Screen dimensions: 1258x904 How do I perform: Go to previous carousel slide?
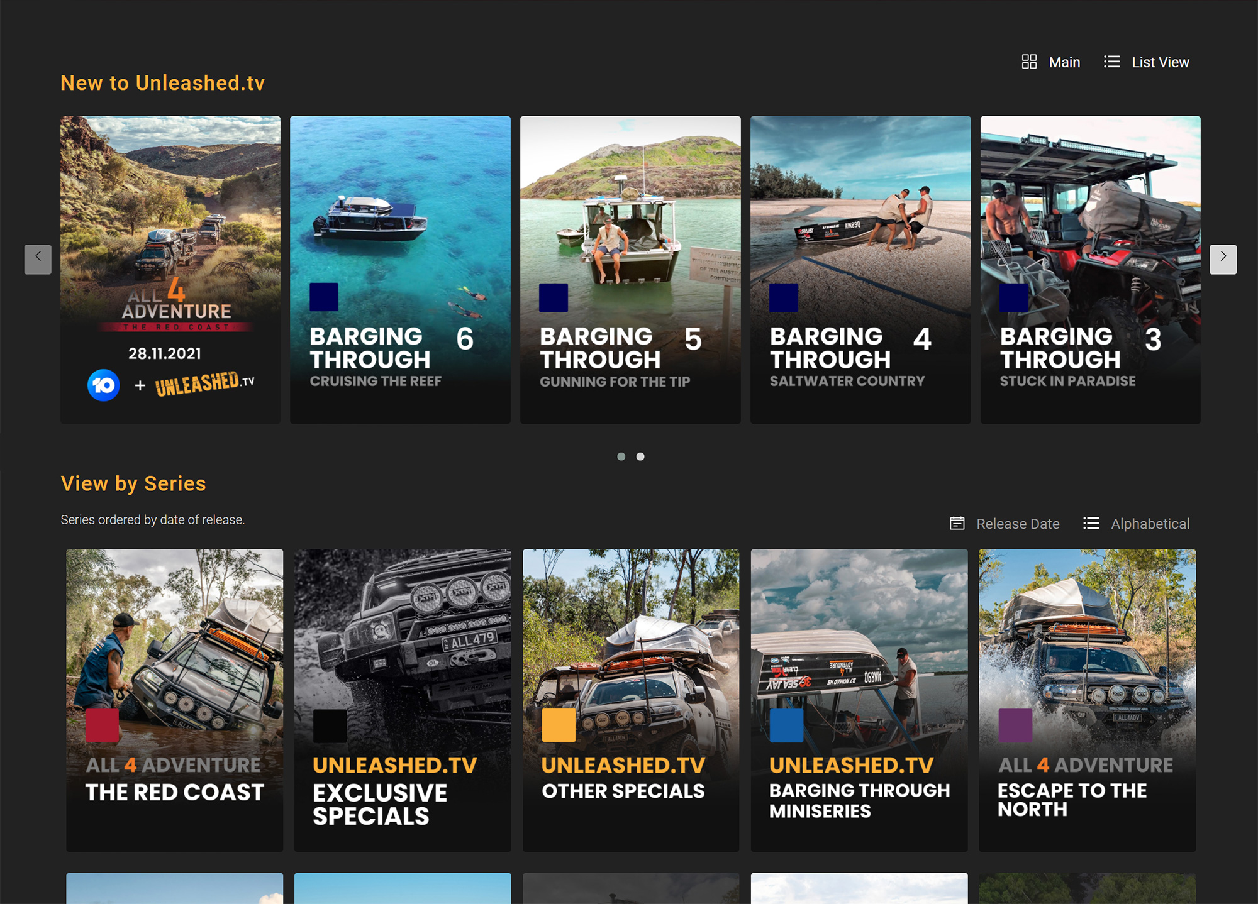[38, 258]
